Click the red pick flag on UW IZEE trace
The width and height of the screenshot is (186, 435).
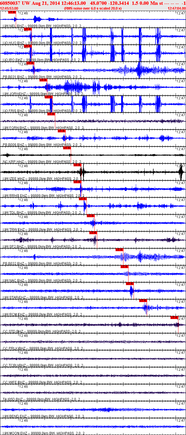click(77, 165)
